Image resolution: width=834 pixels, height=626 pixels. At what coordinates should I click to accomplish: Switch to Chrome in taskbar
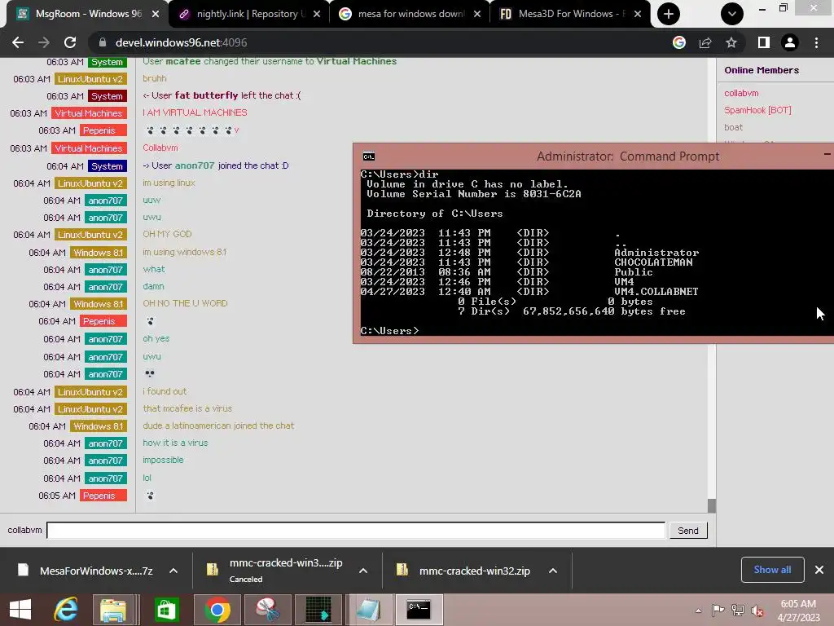[217, 610]
